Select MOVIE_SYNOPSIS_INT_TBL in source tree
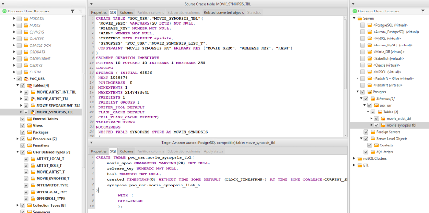Screen dimensions: 429x213 [x=58, y=106]
